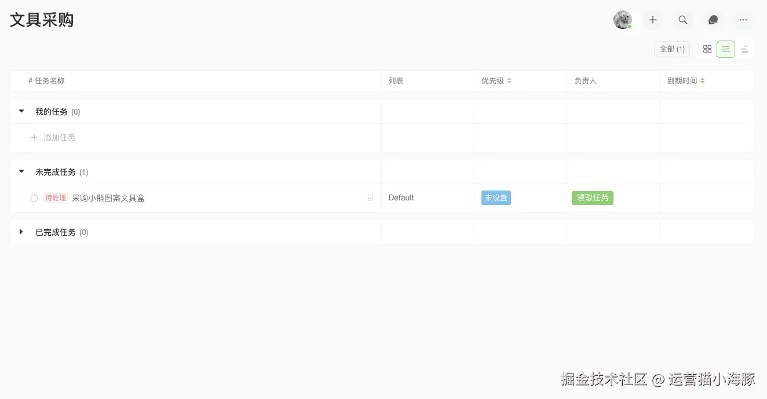The image size is (767, 399).
Task: Switch to the board grid view
Action: pyautogui.click(x=707, y=49)
